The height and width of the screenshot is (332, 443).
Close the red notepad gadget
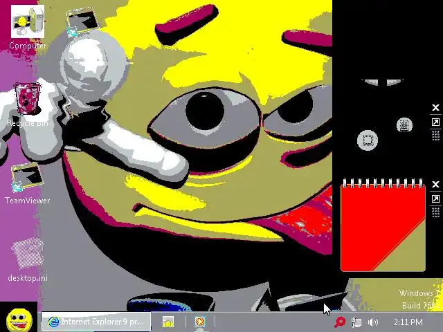435,185
